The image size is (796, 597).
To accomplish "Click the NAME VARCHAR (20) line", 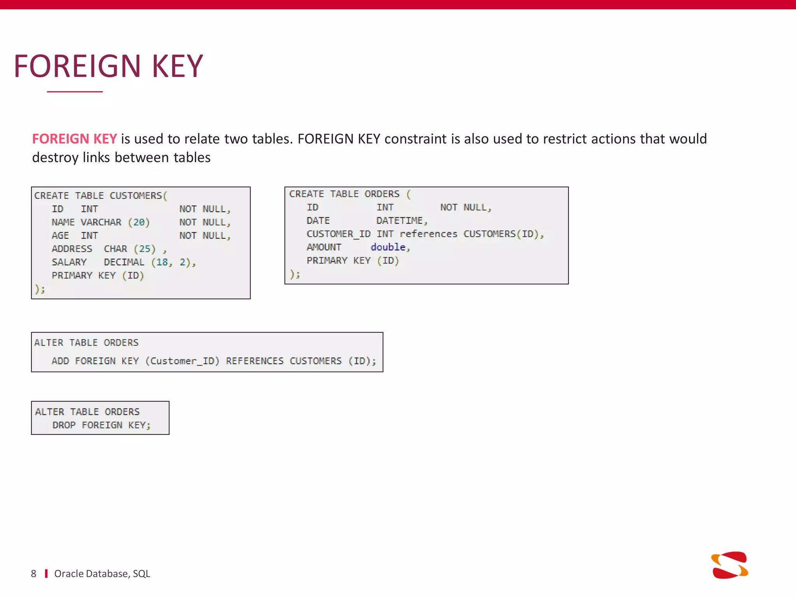I will coord(141,222).
